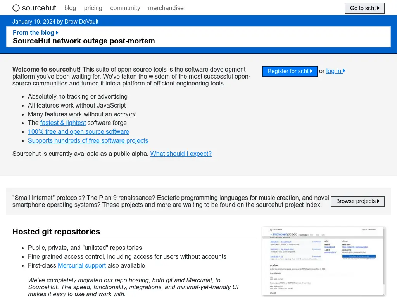Open the fastest & lightest link
This screenshot has height=297, width=397.
click(63, 123)
